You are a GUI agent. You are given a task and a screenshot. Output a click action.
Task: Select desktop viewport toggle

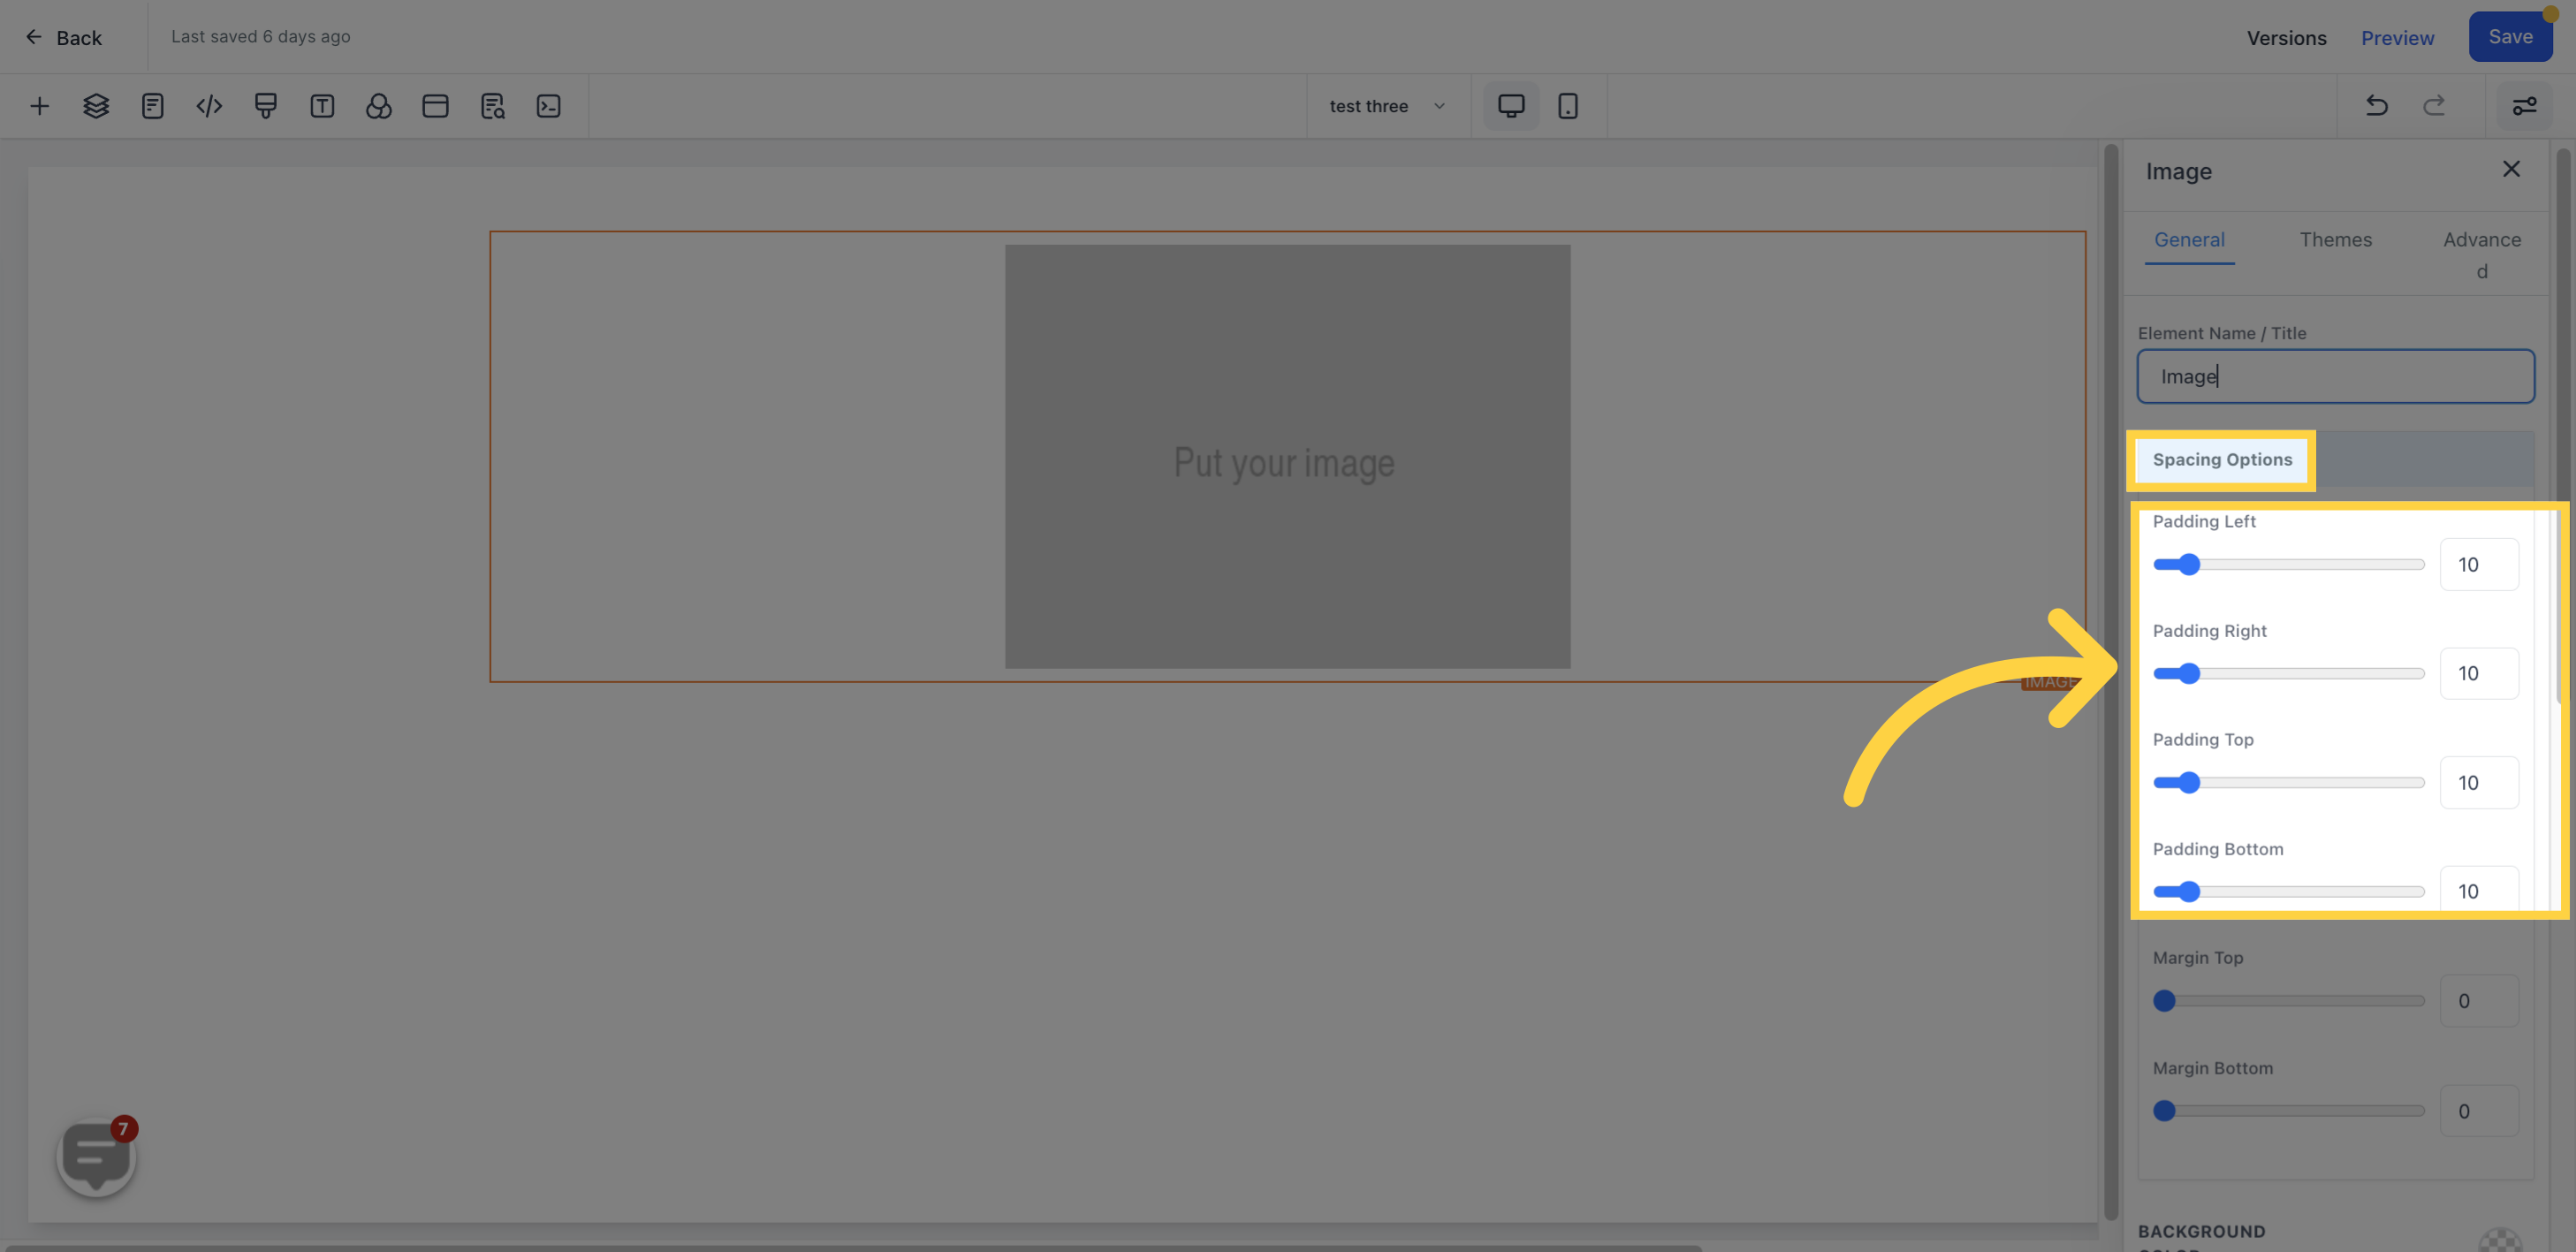pos(1509,105)
